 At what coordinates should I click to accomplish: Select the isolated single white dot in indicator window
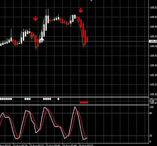pos(58,99)
